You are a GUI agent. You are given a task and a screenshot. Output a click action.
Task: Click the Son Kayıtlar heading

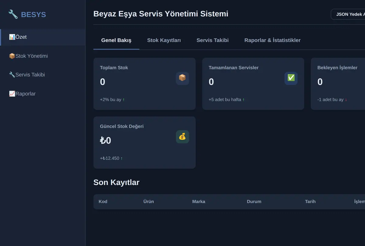(x=116, y=182)
